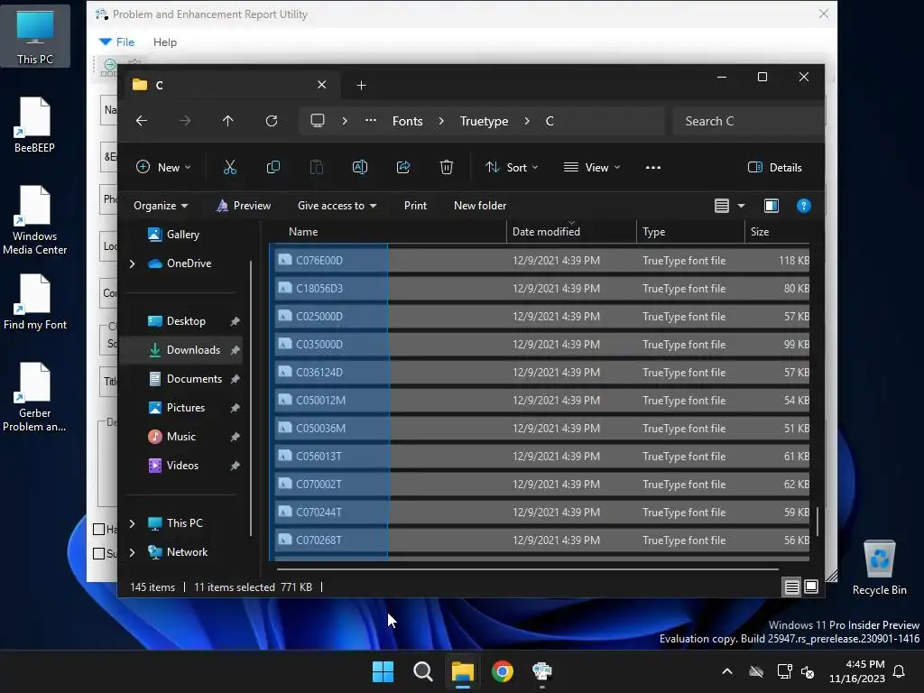Screen dimensions: 924x693
Task: Open Downloads in navigation pane
Action: (193, 350)
